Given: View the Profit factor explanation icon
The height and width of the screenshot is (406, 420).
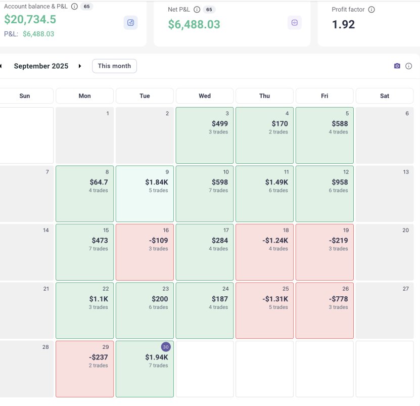Looking at the screenshot, I should pyautogui.click(x=371, y=9).
